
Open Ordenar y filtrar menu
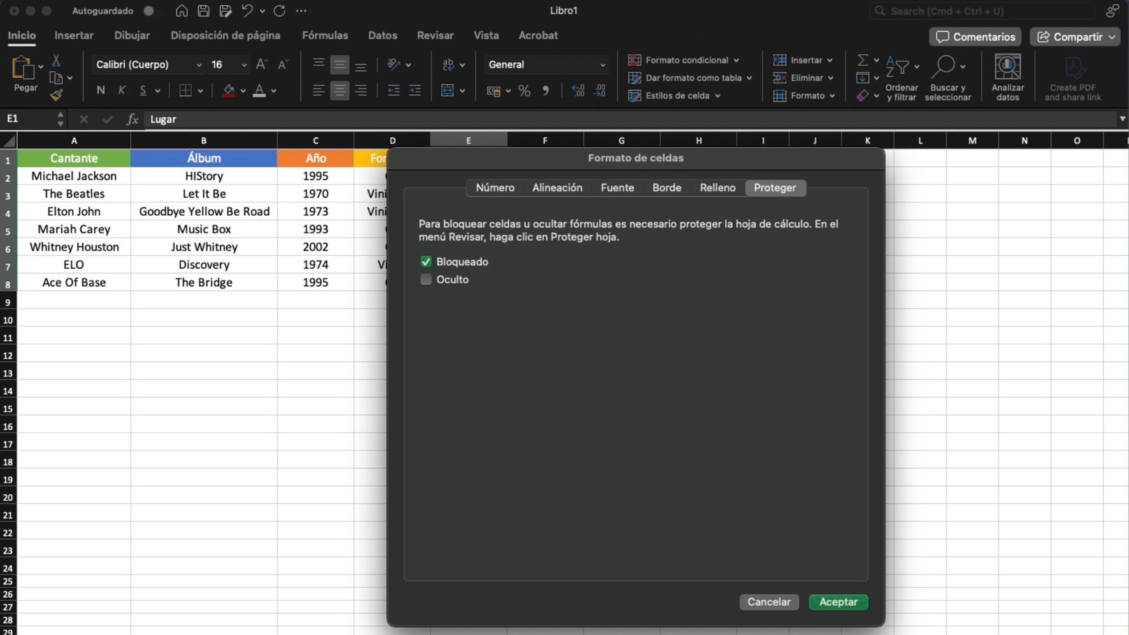902,78
